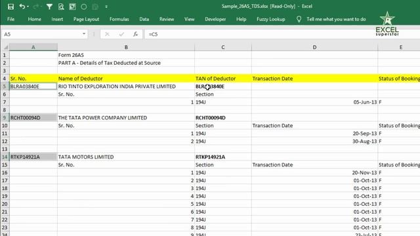Open the View ribbon tab
Viewport: 420px width, 236px height.
pos(190,19)
